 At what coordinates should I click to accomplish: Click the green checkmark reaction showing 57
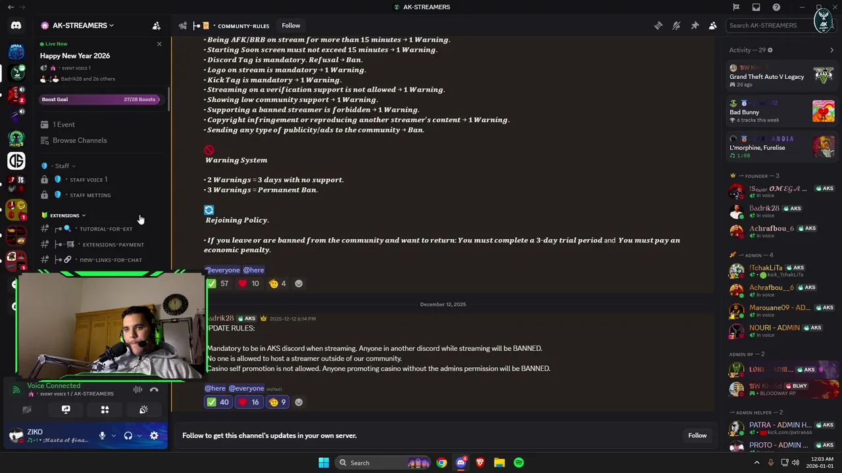(x=218, y=284)
